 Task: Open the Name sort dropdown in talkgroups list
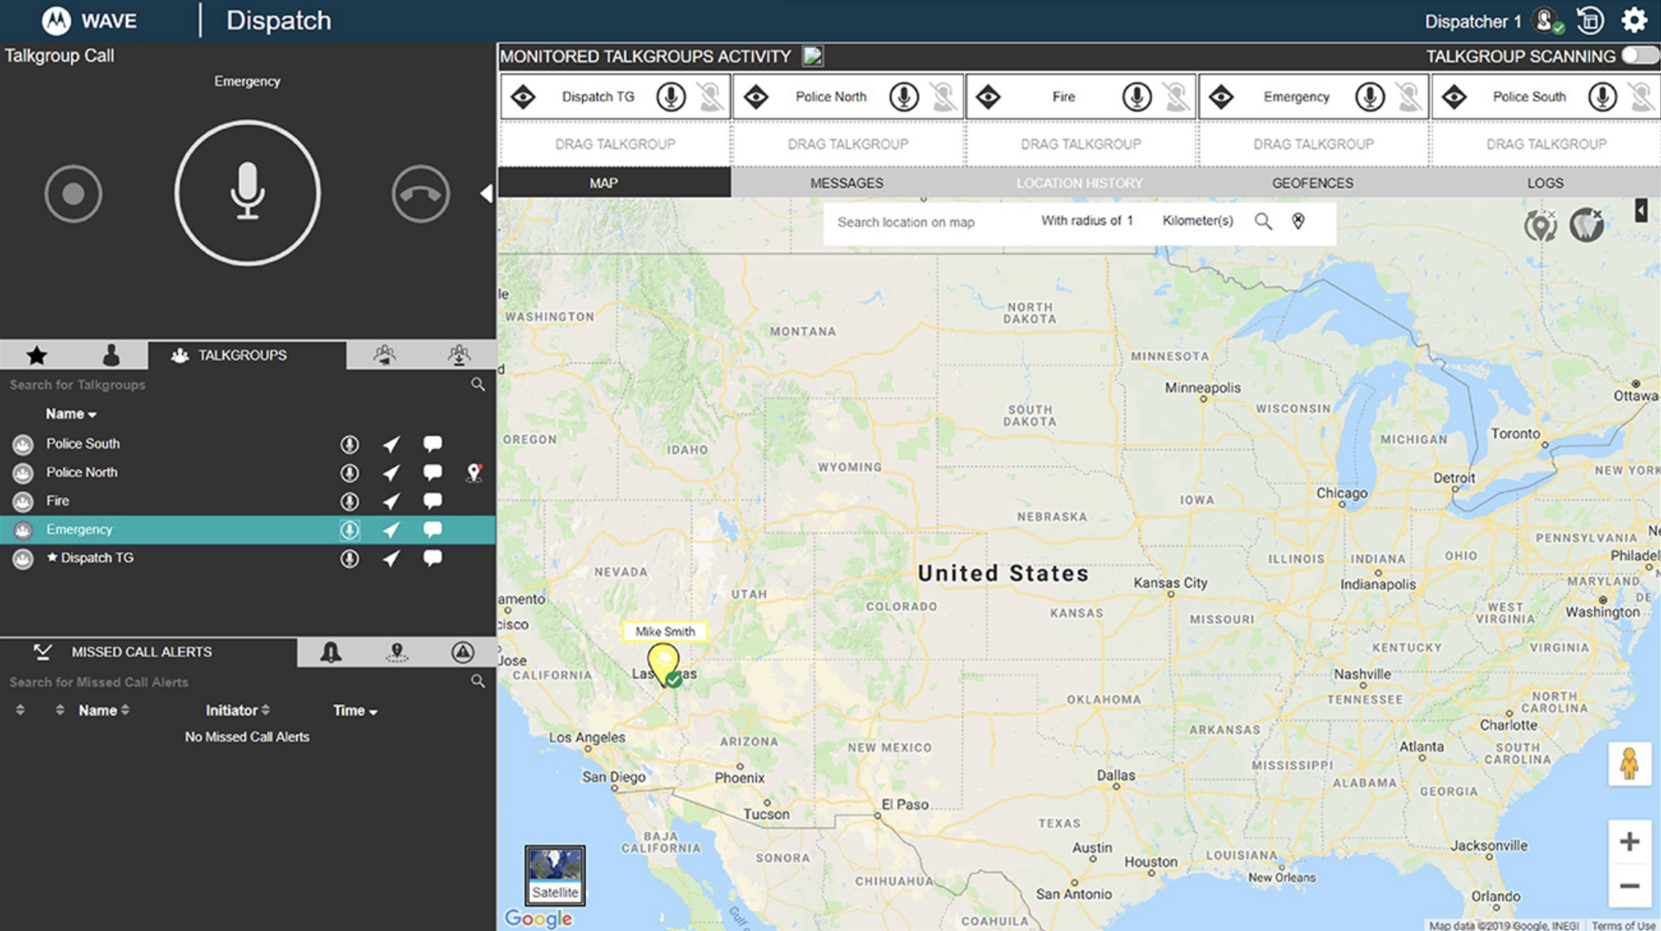tap(71, 414)
